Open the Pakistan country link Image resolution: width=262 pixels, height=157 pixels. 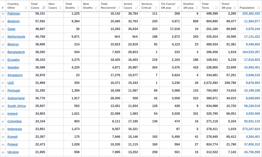pyautogui.click(x=14, y=14)
